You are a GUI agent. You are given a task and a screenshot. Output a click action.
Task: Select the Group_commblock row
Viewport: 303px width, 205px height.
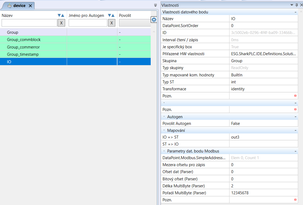(75, 40)
